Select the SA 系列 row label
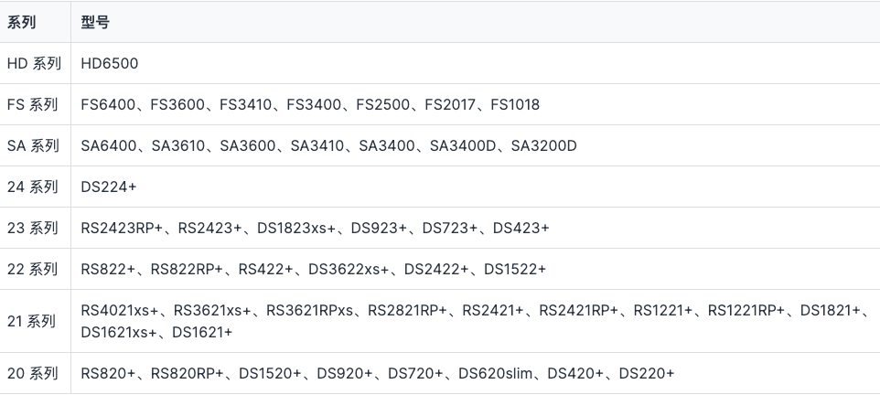Image resolution: width=880 pixels, height=395 pixels. point(34,145)
